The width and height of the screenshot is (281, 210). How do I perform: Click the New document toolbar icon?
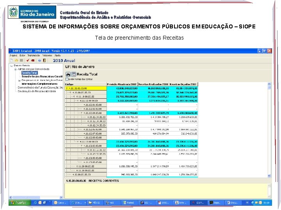tap(11, 61)
